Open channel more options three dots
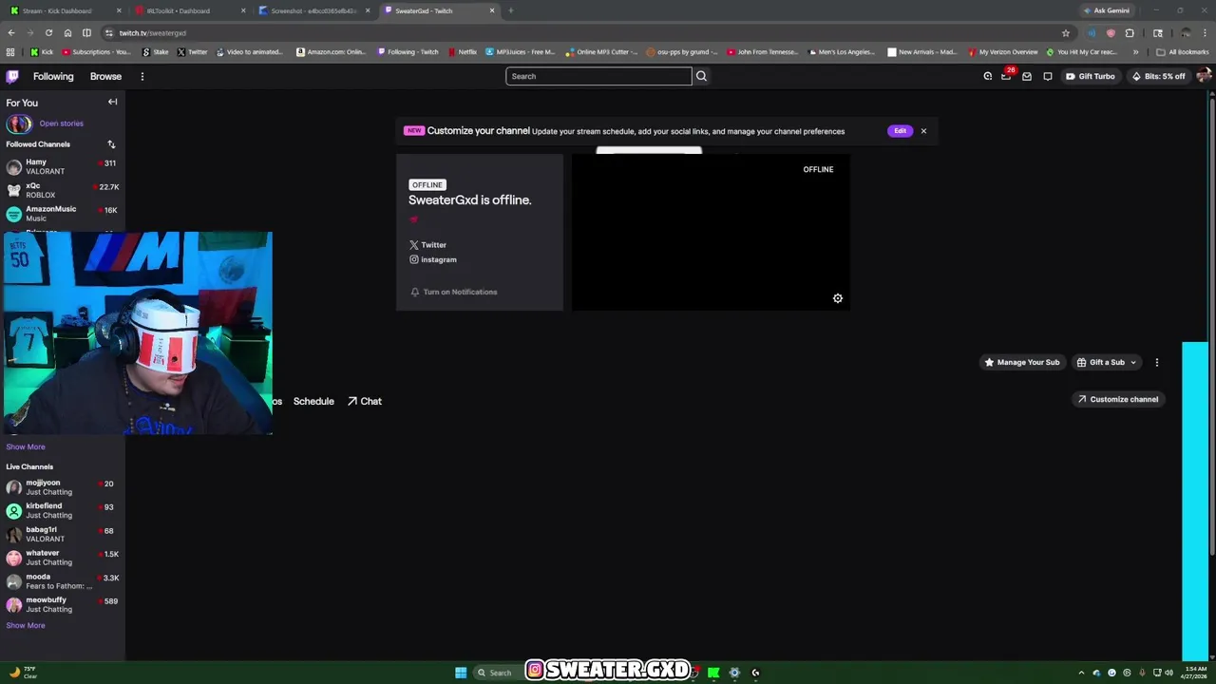The image size is (1216, 684). click(1157, 362)
